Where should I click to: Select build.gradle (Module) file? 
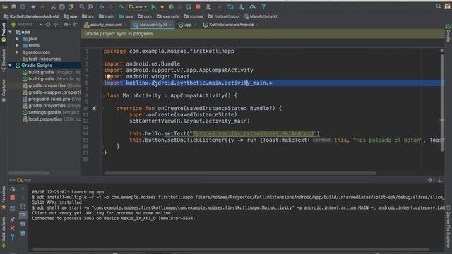pyautogui.click(x=52, y=79)
